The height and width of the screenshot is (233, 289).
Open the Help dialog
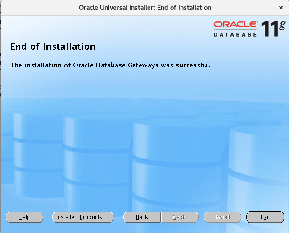[24, 217]
